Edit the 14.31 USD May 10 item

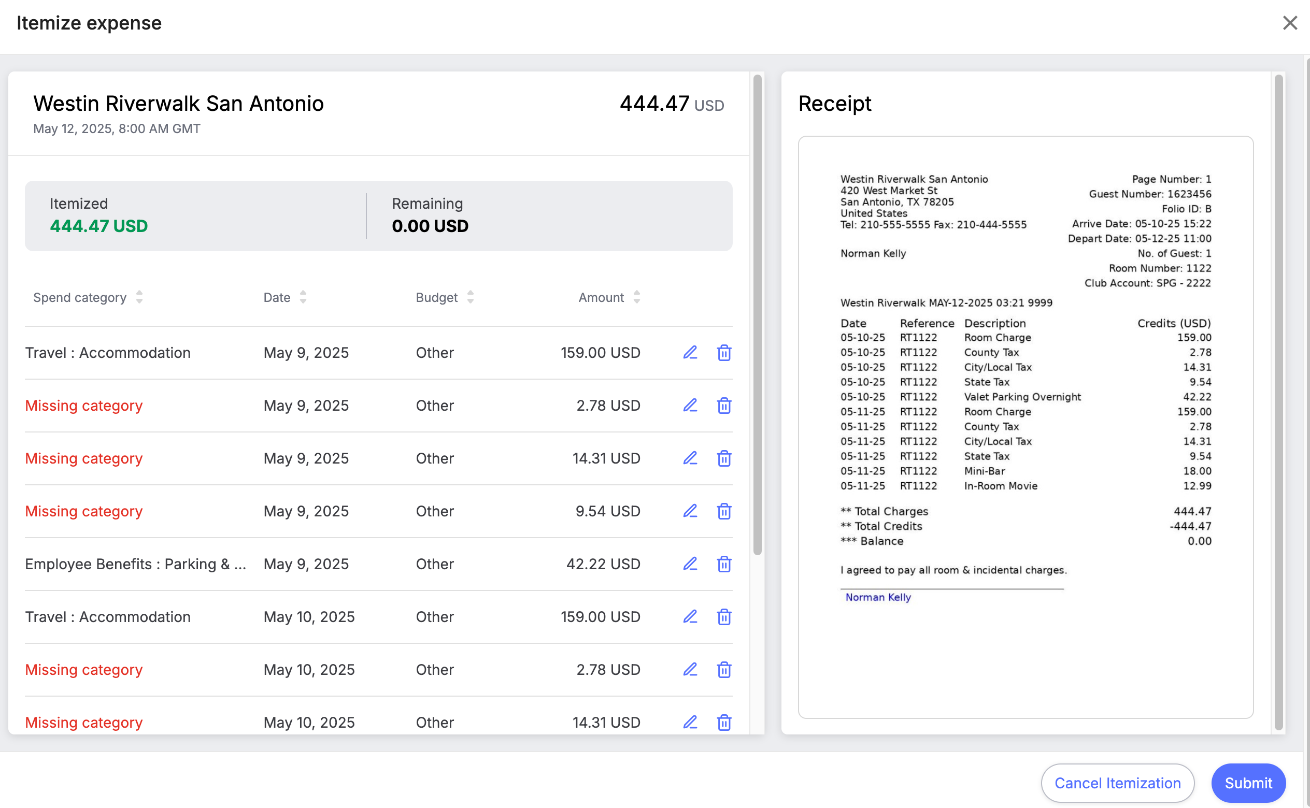(x=690, y=723)
